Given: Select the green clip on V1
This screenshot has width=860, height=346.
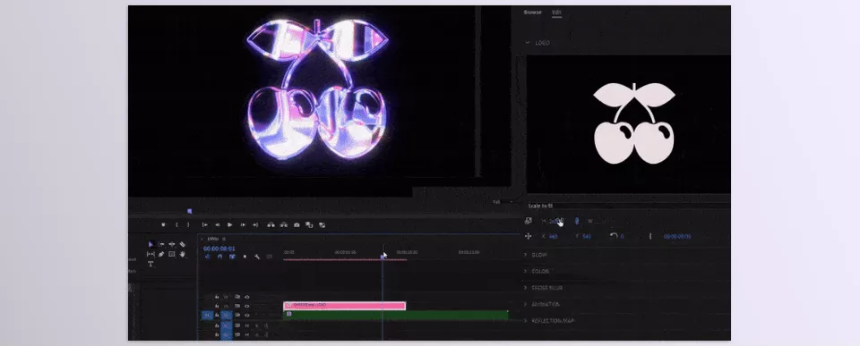Looking at the screenshot, I should (396, 315).
